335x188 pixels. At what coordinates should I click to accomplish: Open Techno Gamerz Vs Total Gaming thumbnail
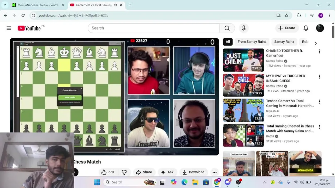(243, 110)
